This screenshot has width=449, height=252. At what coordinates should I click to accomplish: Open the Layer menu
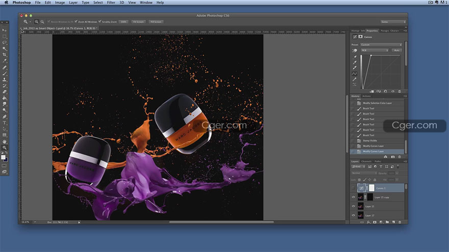pos(73,3)
